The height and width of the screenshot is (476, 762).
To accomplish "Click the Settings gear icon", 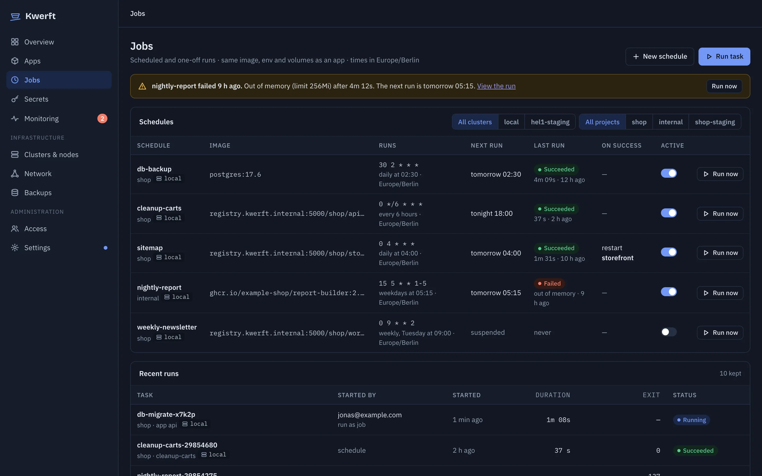I will click(x=15, y=248).
